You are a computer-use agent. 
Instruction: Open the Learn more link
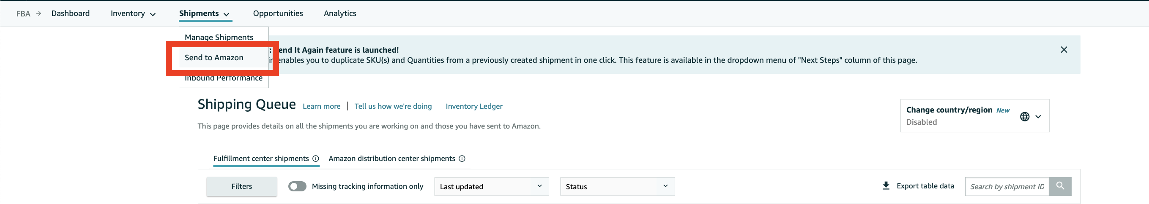tap(321, 106)
